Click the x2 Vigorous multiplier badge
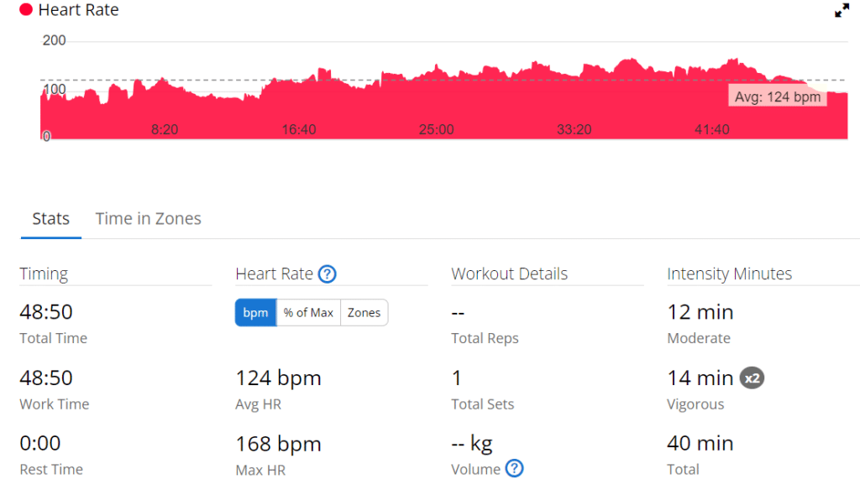860x500 pixels. [x=752, y=378]
